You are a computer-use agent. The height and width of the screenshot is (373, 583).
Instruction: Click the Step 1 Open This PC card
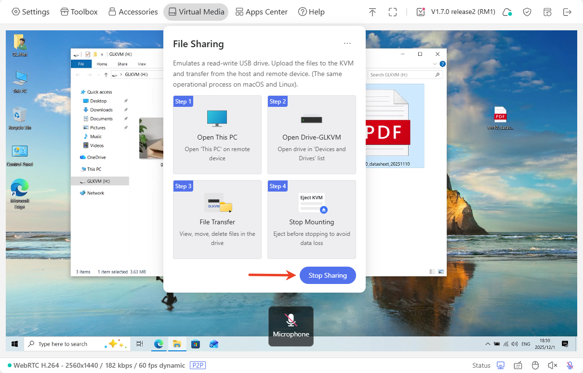tap(217, 135)
